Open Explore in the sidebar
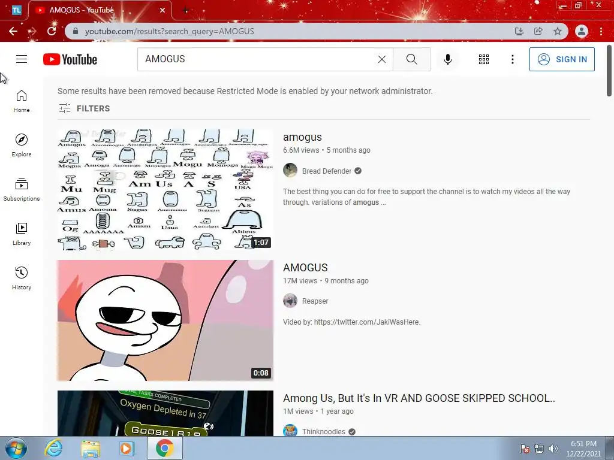614x460 pixels. [22, 146]
